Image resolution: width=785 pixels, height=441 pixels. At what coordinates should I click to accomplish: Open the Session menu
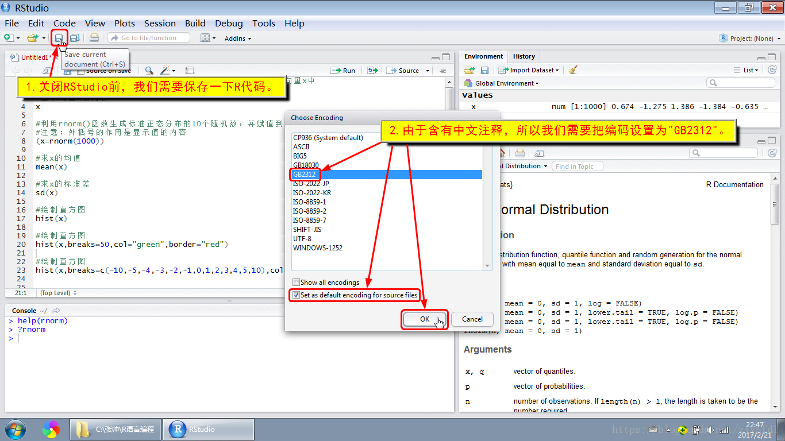coord(160,23)
